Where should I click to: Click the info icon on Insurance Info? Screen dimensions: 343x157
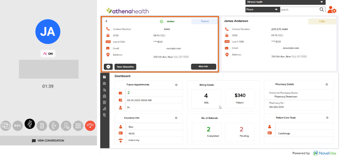pyautogui.click(x=176, y=118)
